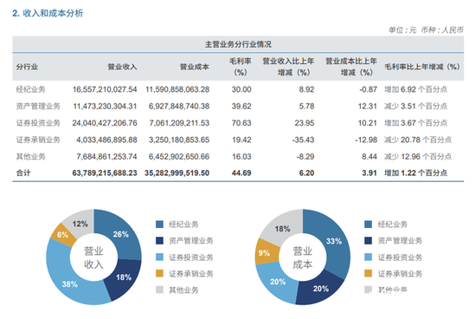
Task: Click 资产管理业务 swatch in revenue chart legend
Action: pos(160,240)
